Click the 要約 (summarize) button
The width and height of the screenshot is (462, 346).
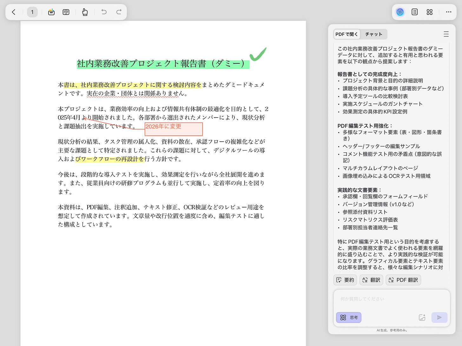345,280
